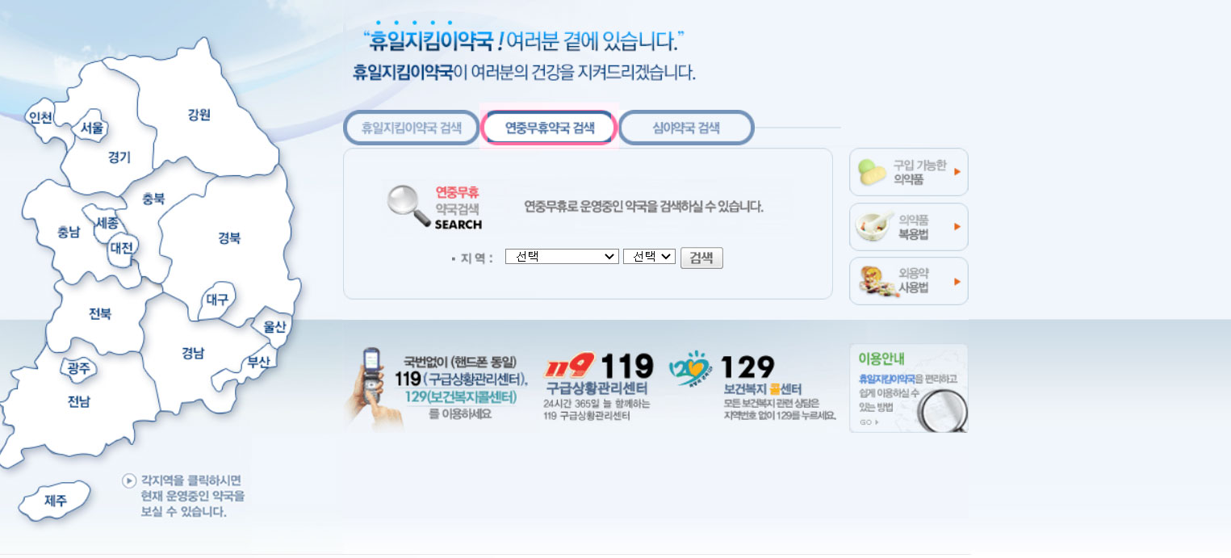Select 강원 region on the map
Viewport: 1231px width, 558px height.
[199, 115]
